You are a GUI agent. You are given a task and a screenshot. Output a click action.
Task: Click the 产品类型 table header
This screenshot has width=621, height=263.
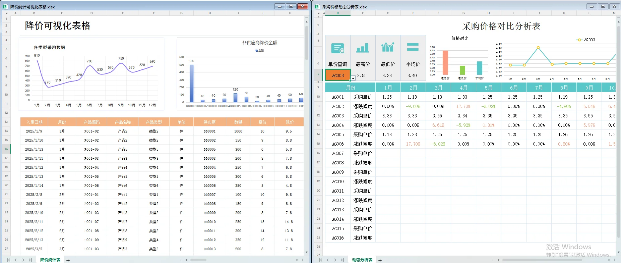point(154,122)
